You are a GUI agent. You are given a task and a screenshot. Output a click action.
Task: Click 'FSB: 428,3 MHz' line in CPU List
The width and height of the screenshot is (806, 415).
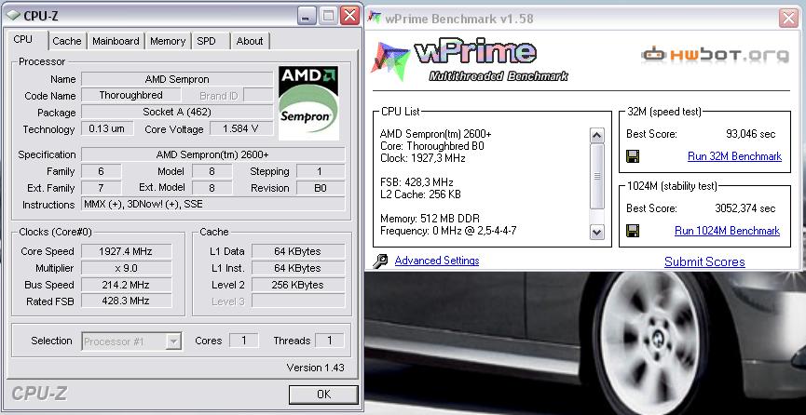[x=417, y=182]
